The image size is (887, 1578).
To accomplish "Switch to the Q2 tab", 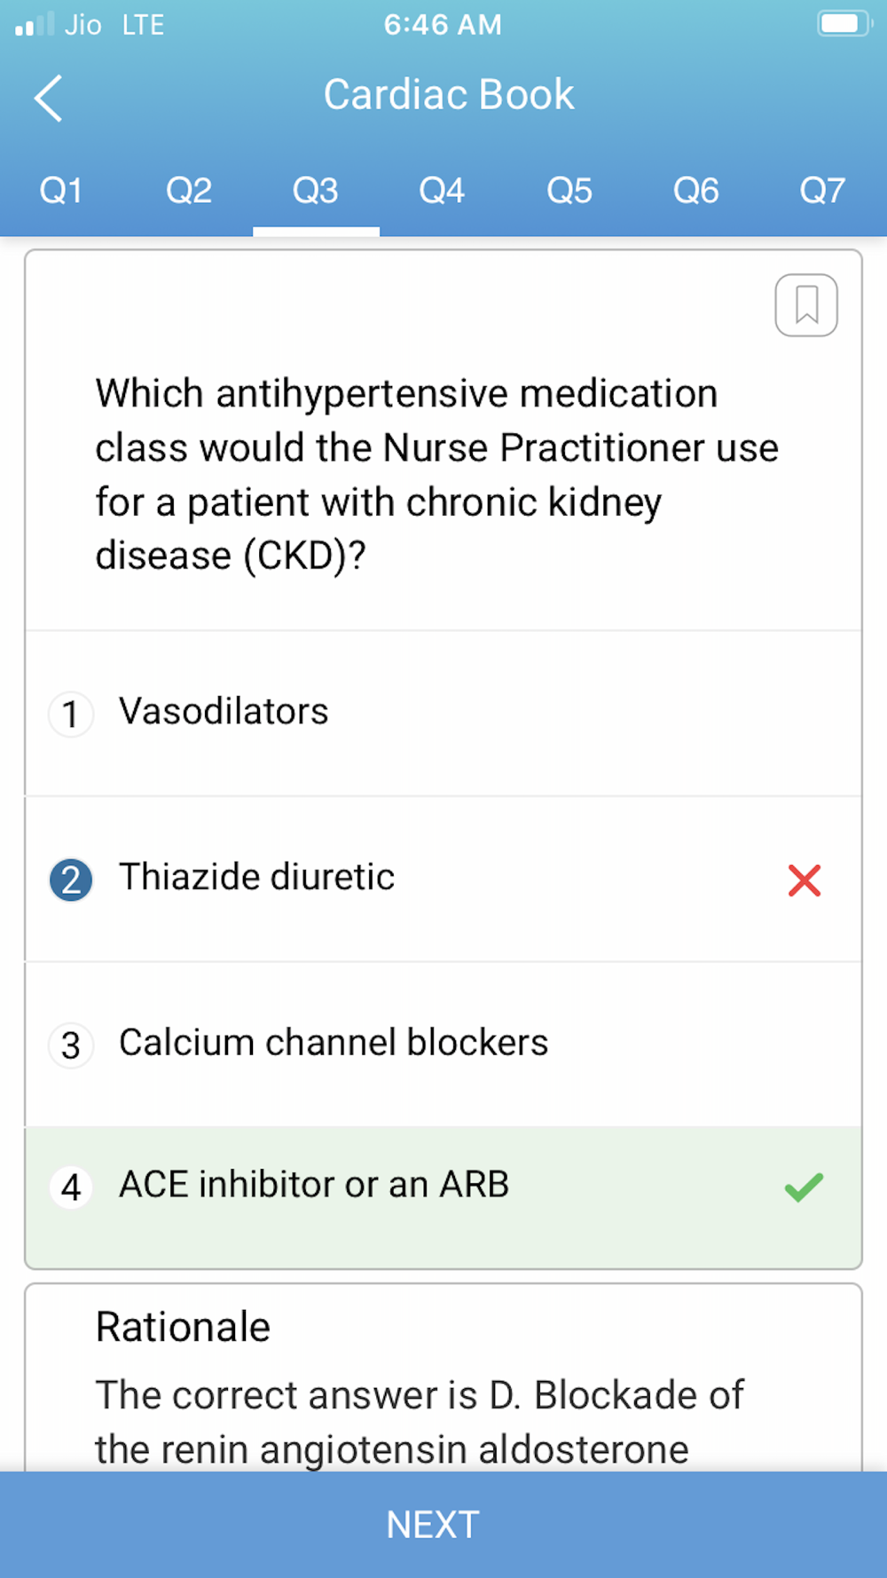I will [189, 190].
